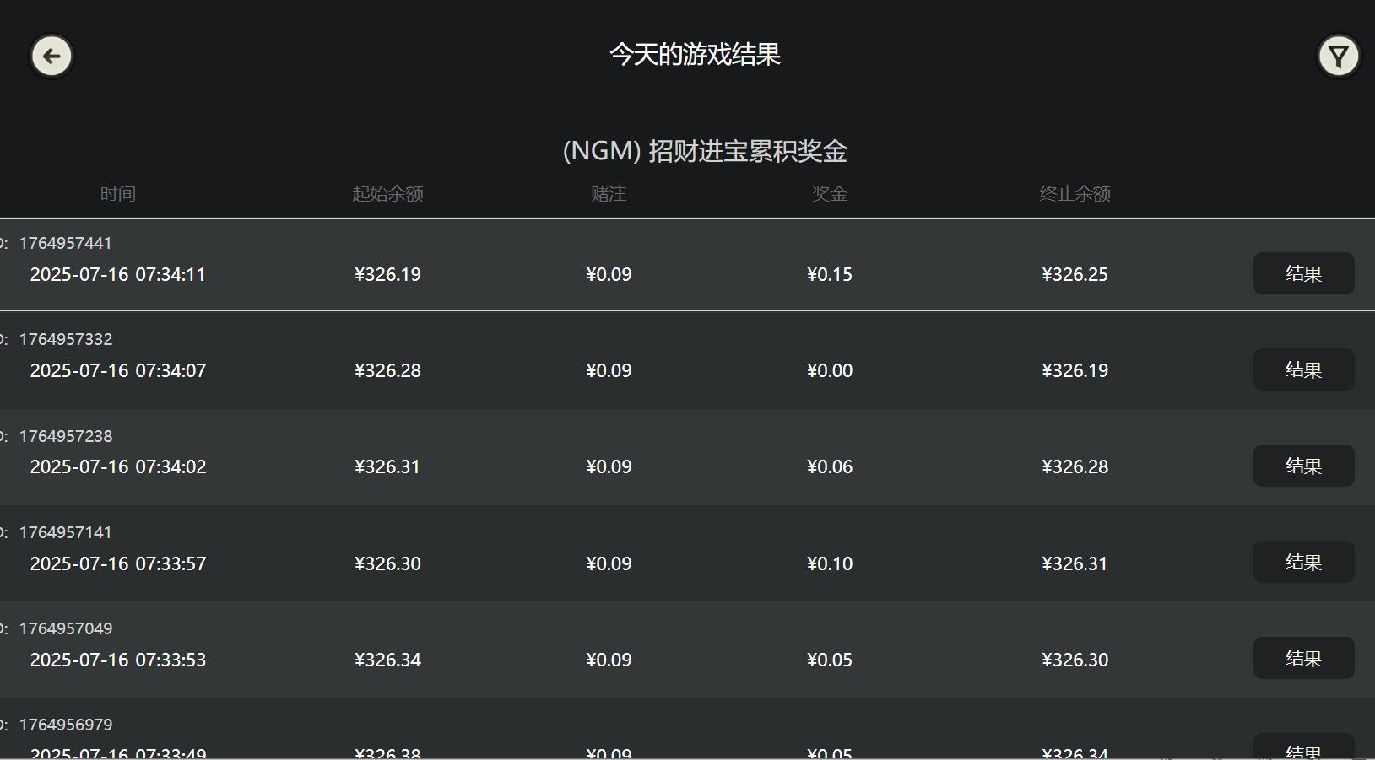The height and width of the screenshot is (760, 1375).
Task: Click the funnel icon in top right corner
Action: pos(1338,56)
